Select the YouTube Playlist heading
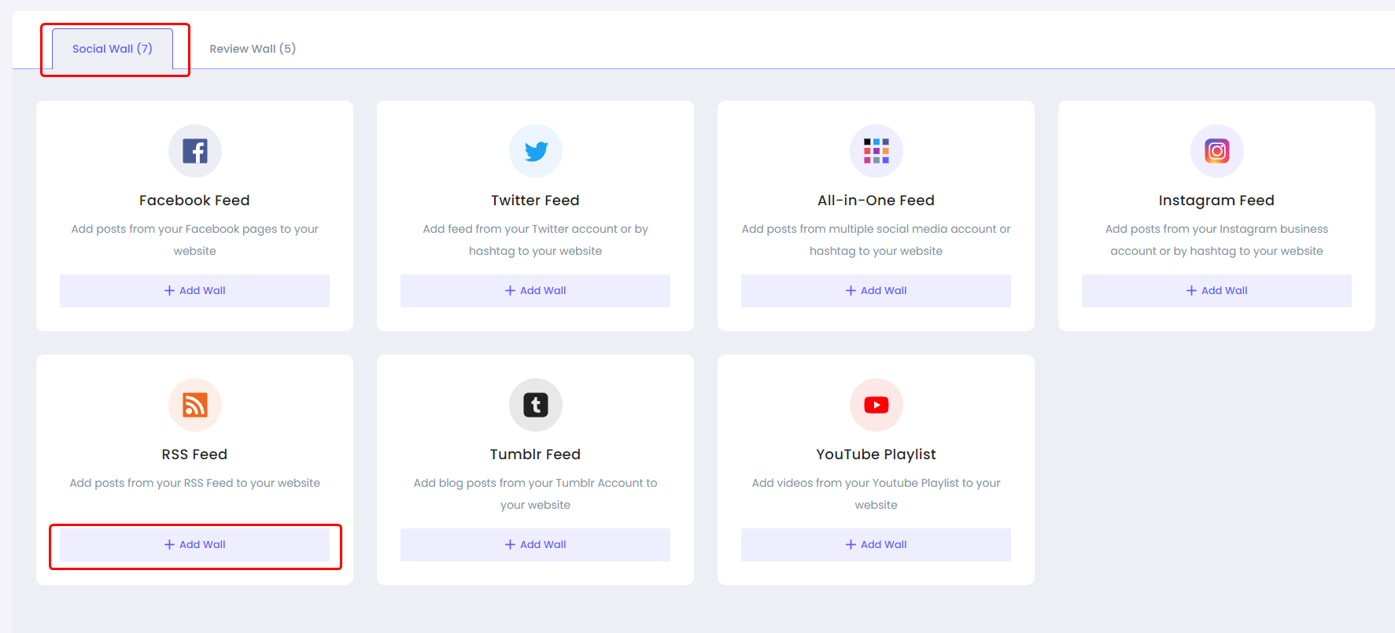Screen dimensions: 1395x633 pyautogui.click(x=876, y=455)
